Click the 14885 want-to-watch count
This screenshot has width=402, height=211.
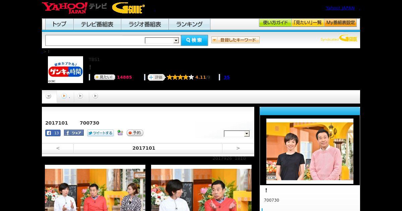(124, 77)
